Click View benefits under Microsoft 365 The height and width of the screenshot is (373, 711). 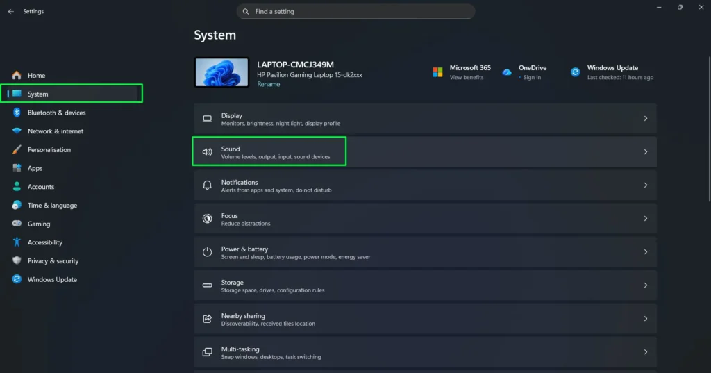tap(467, 78)
